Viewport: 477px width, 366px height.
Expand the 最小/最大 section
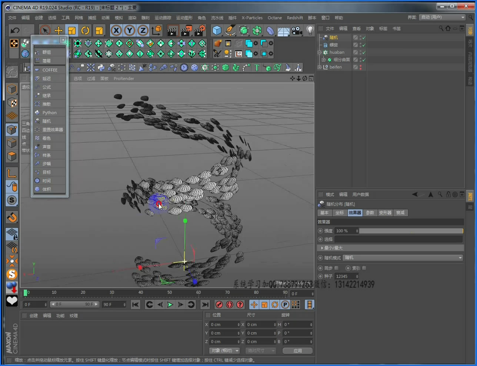pyautogui.click(x=390, y=248)
